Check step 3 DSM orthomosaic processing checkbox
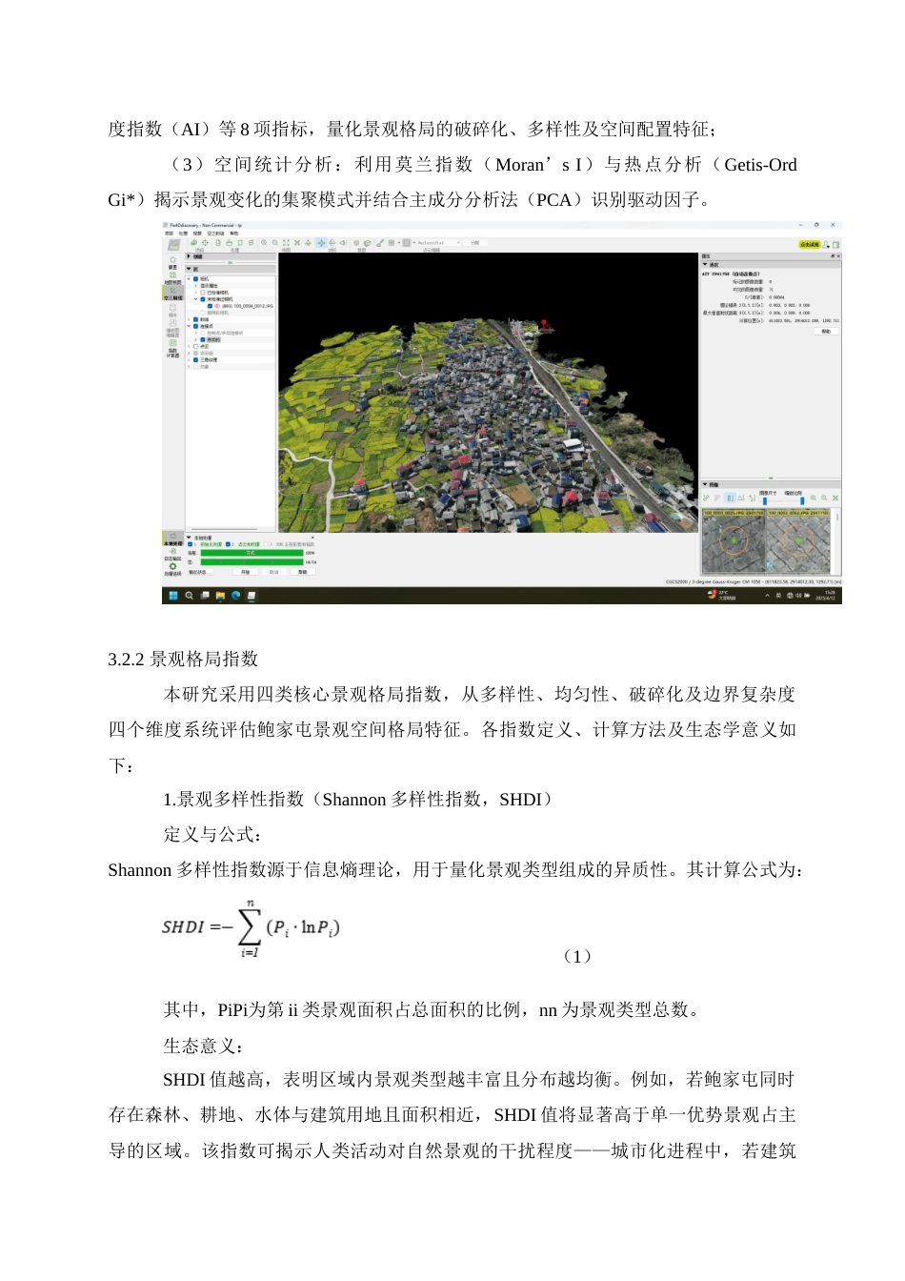This screenshot has height=1281, width=905. (266, 541)
